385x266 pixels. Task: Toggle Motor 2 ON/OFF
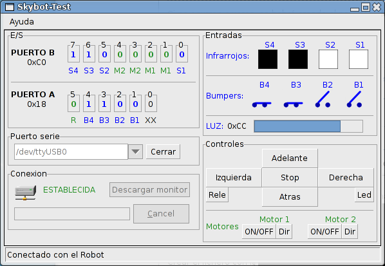click(324, 231)
